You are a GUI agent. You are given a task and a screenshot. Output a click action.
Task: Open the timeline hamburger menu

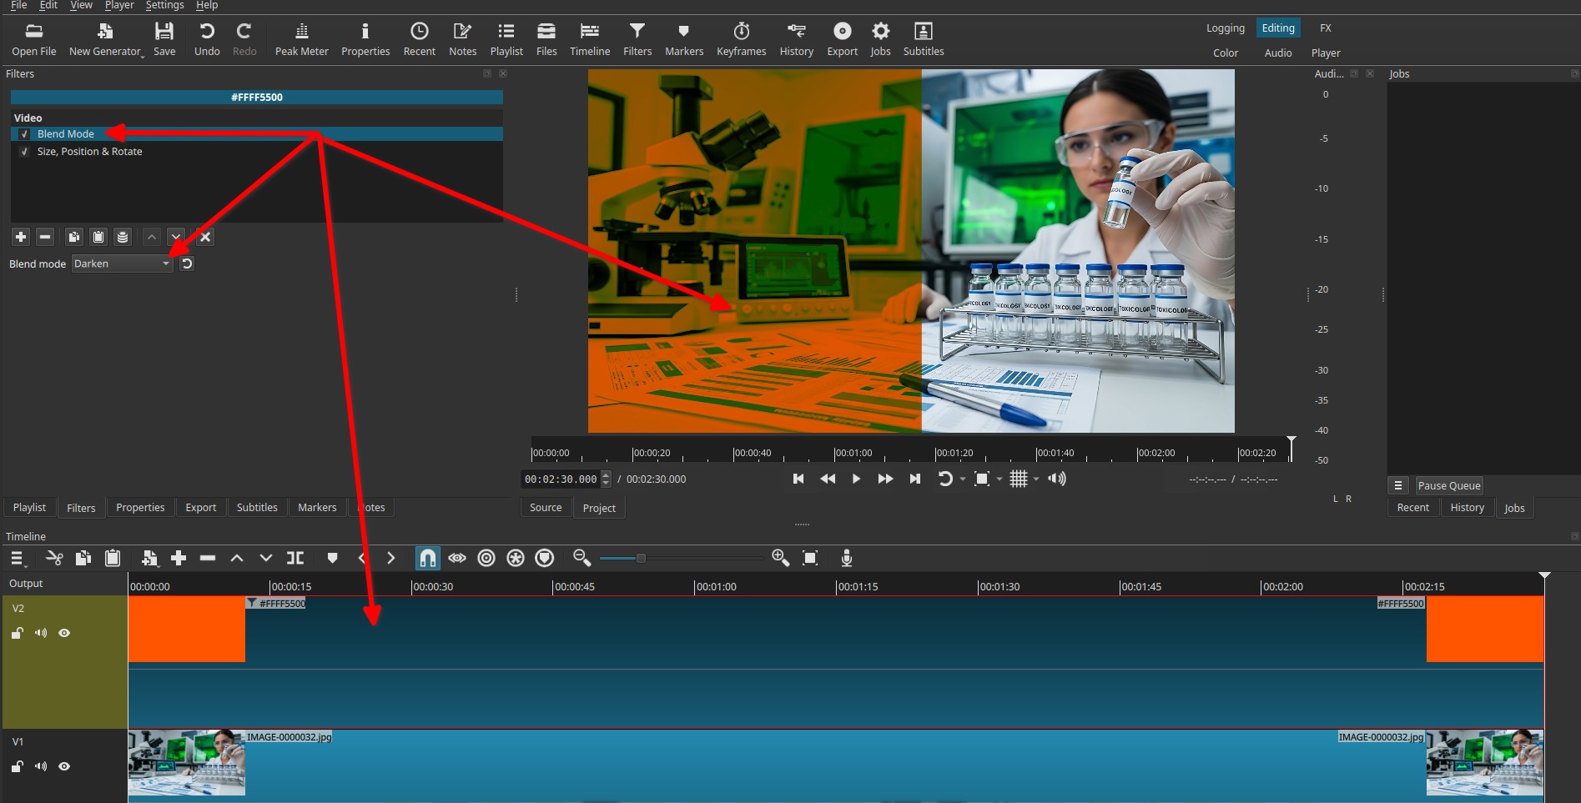tap(18, 558)
